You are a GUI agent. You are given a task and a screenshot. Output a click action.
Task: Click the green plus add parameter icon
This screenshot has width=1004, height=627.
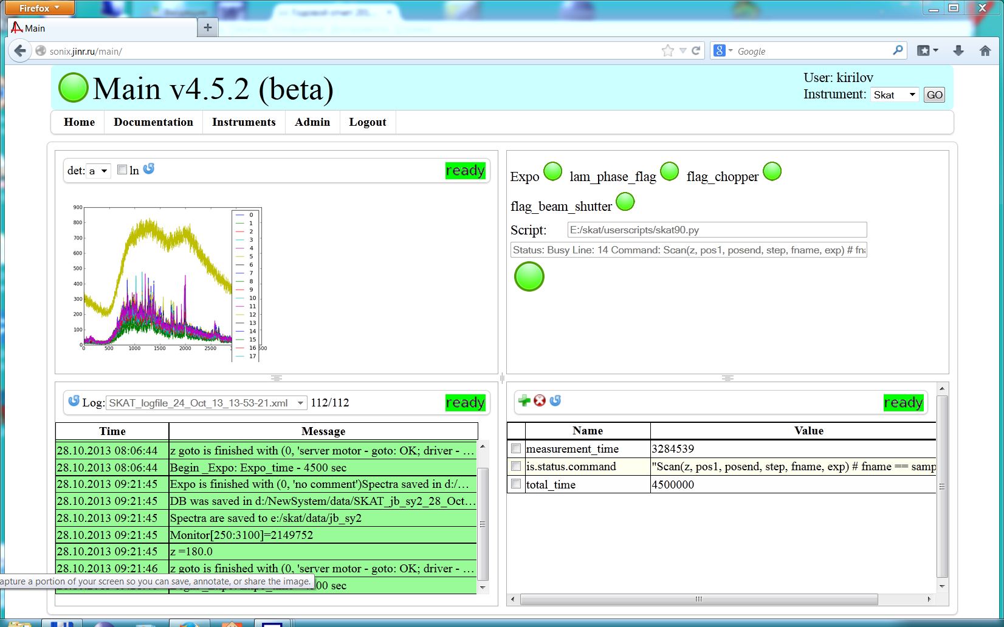(x=524, y=401)
